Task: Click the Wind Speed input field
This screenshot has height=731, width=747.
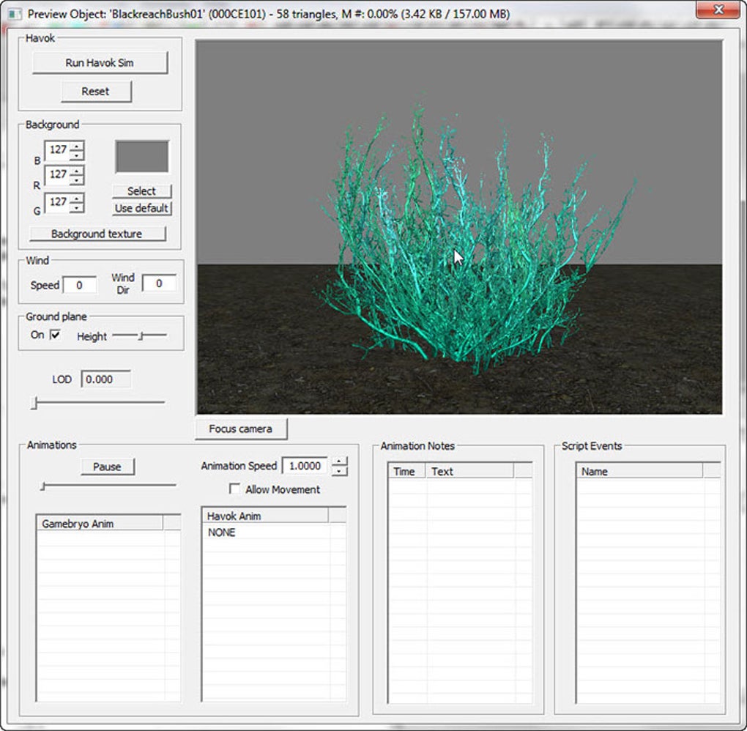Action: (x=80, y=285)
